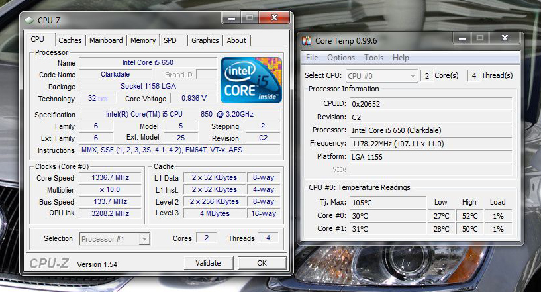
Task: Open the Tools menu in Core Temp
Action: [373, 58]
